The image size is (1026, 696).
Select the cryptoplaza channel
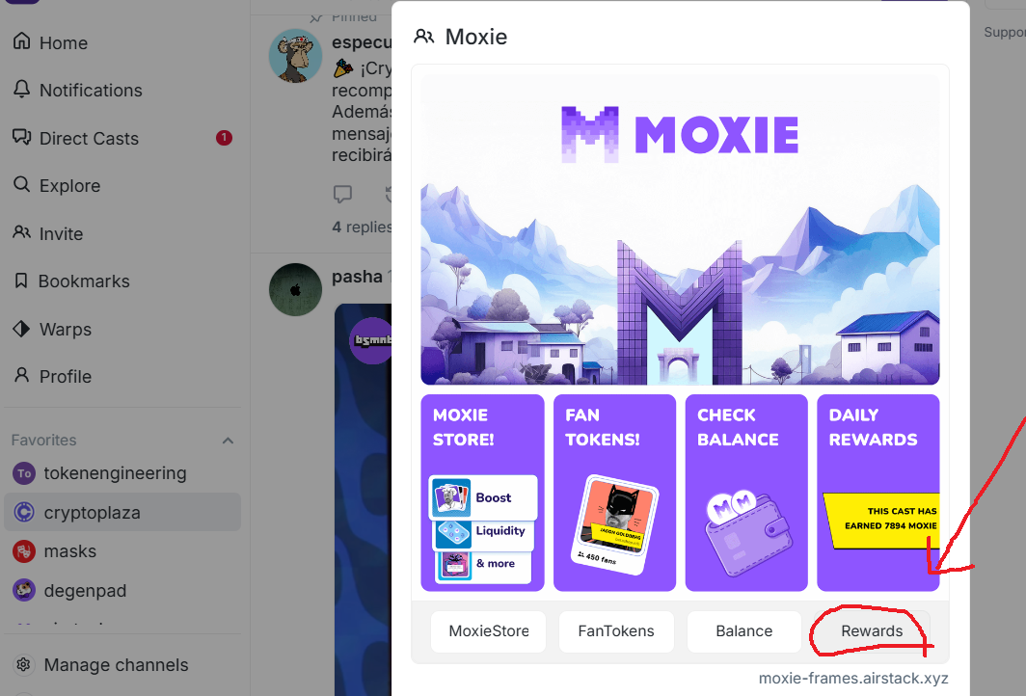click(122, 512)
